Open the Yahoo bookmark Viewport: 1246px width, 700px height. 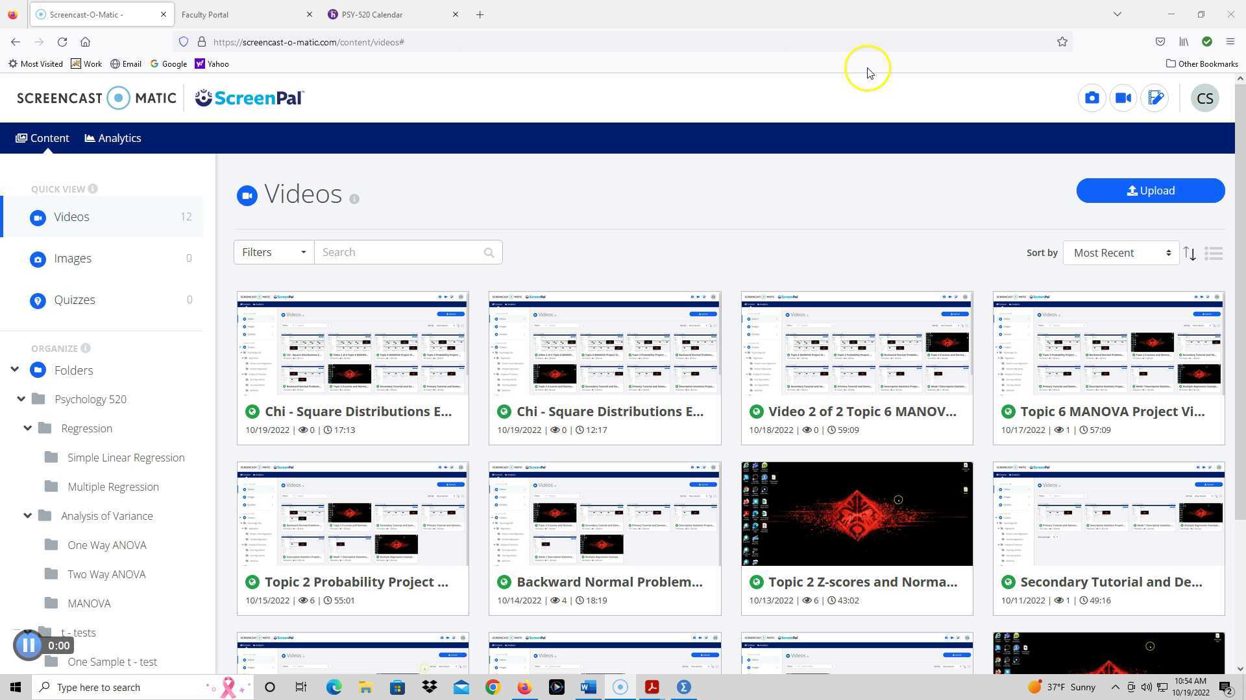point(212,64)
